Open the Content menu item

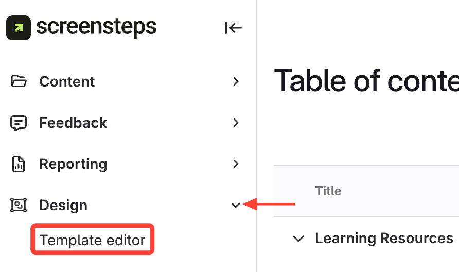[67, 81]
